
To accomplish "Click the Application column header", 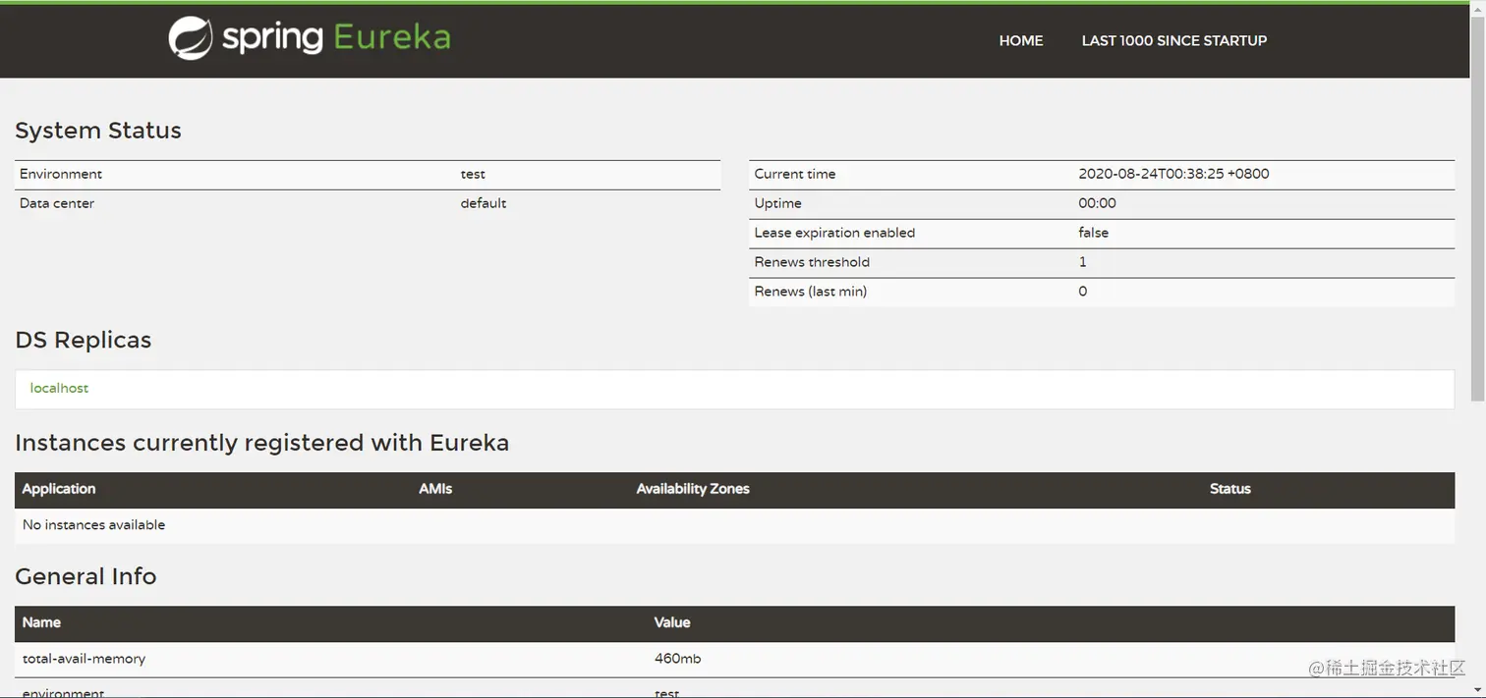I will (59, 489).
